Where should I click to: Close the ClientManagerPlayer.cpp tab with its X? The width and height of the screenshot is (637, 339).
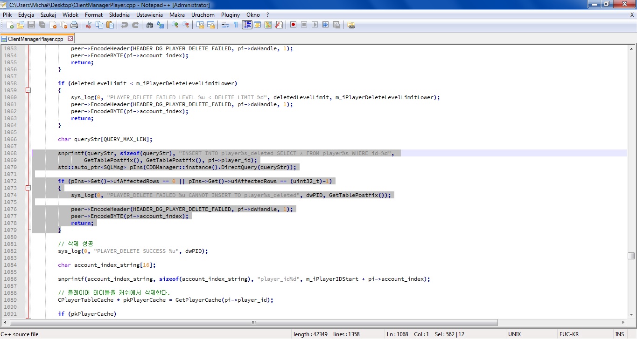pos(70,39)
